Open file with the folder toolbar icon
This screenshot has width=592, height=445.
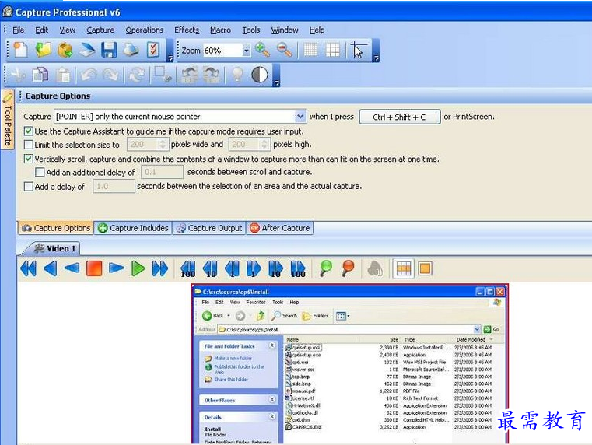(x=43, y=50)
